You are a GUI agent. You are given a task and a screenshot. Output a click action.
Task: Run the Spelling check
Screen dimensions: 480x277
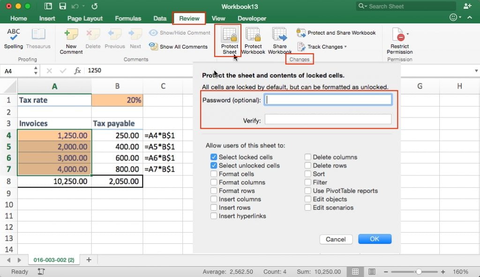(x=14, y=38)
